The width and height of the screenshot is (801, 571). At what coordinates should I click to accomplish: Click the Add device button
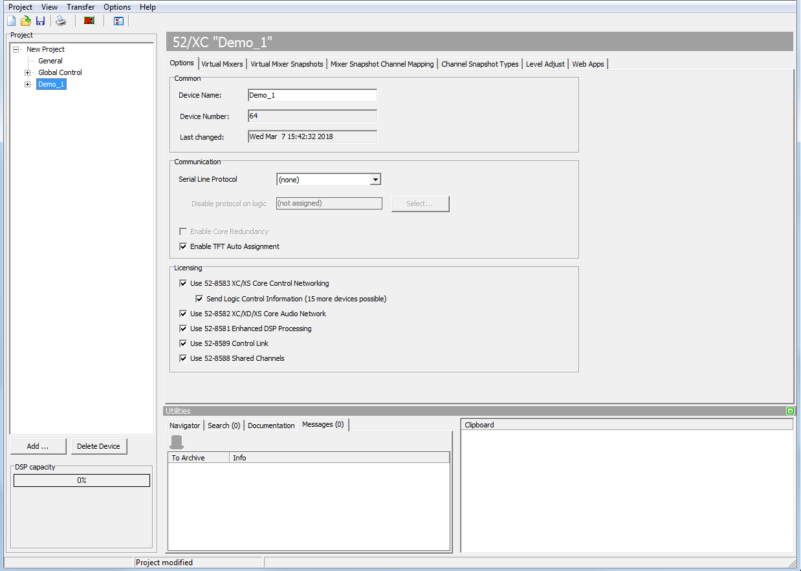(38, 446)
